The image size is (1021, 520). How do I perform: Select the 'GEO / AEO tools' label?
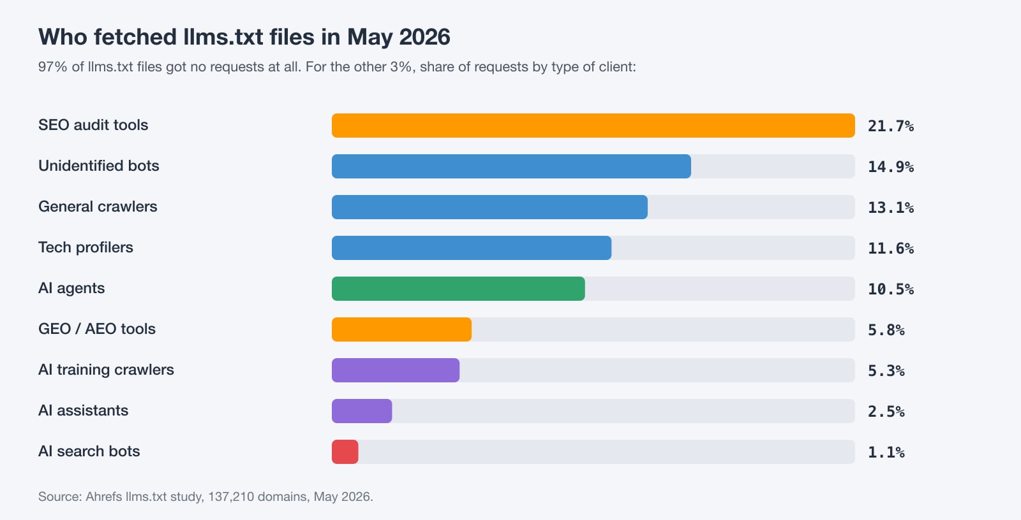tap(97, 329)
